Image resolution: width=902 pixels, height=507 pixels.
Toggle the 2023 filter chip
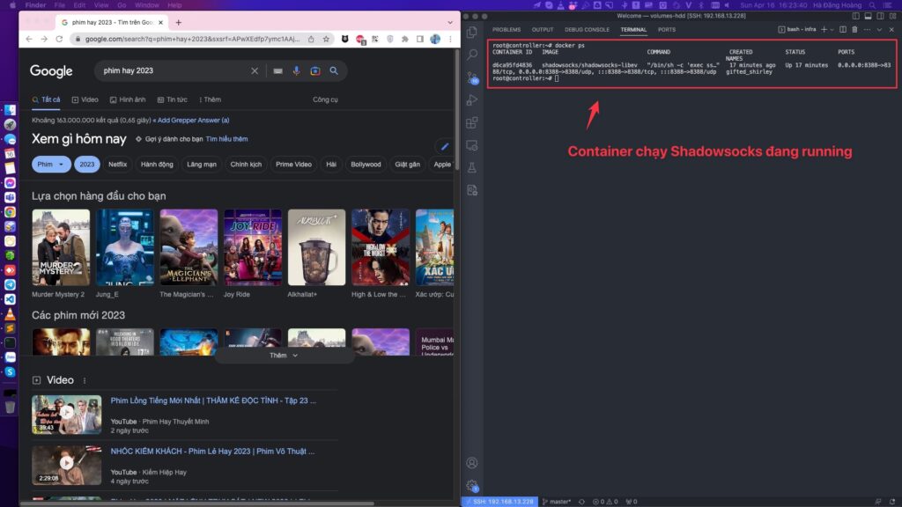[x=87, y=165]
